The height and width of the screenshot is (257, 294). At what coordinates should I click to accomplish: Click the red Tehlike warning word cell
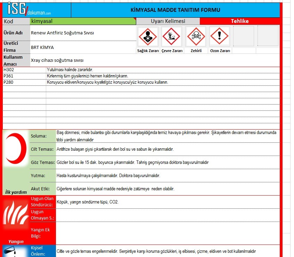240,21
